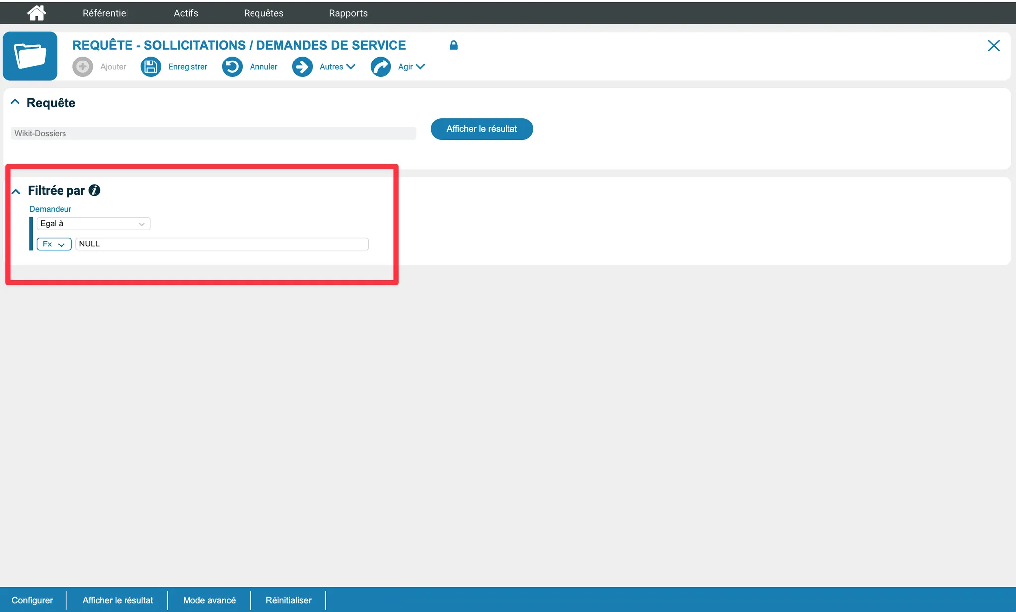Click the home icon in top bar
This screenshot has height=612, width=1016.
pyautogui.click(x=36, y=13)
